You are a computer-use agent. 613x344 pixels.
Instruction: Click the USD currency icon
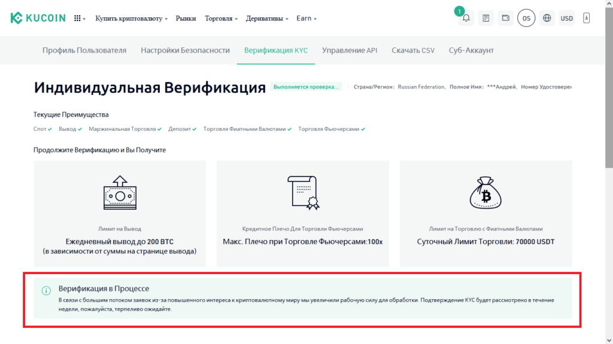point(566,17)
